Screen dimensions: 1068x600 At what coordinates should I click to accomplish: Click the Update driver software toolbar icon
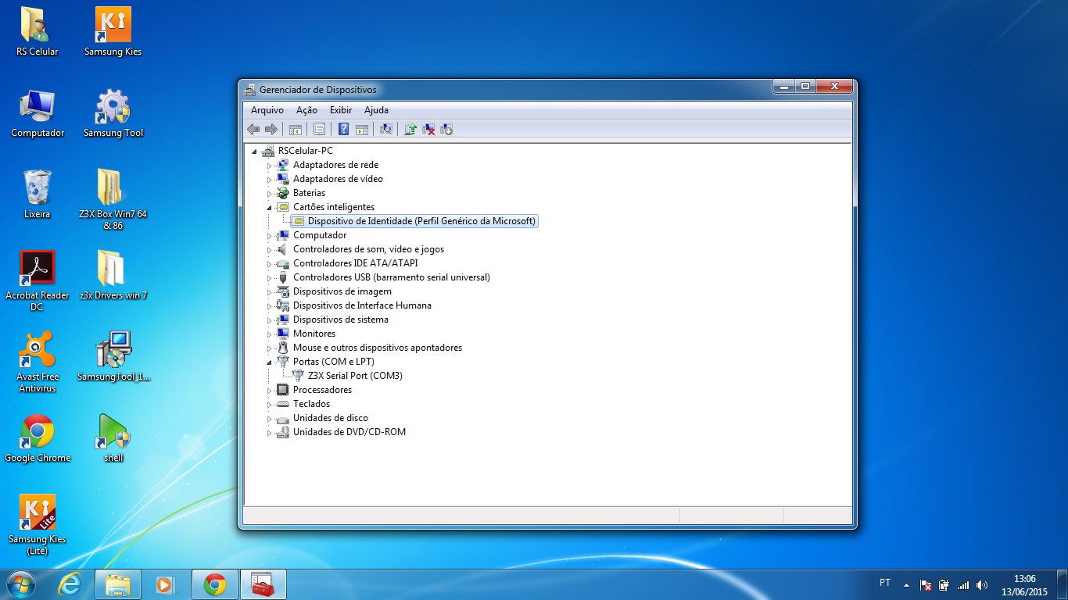(x=410, y=129)
